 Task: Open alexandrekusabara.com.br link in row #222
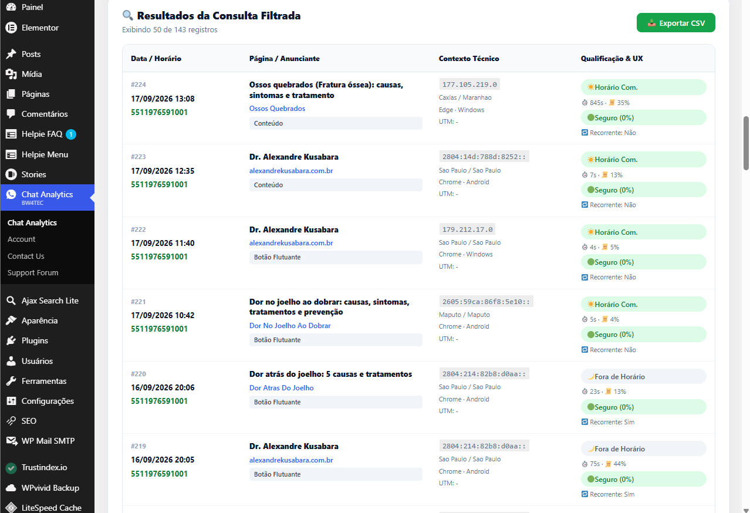coord(291,243)
